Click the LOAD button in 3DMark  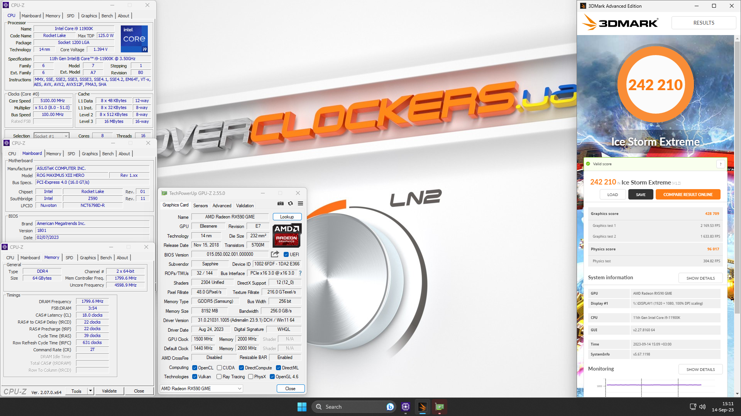click(612, 195)
